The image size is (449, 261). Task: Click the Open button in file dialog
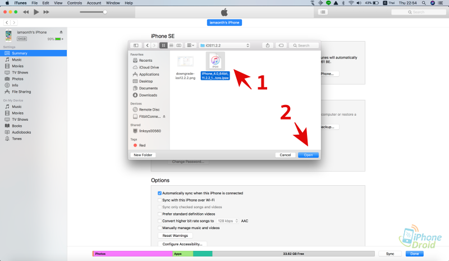[308, 154]
